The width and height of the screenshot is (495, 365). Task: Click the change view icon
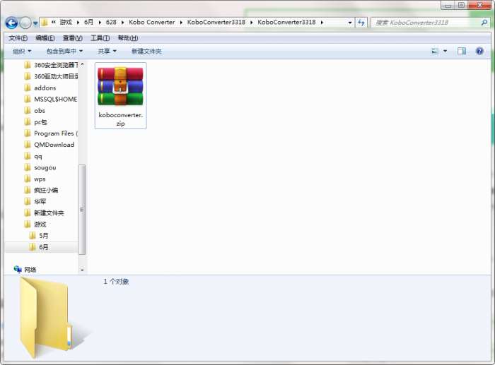pos(435,51)
